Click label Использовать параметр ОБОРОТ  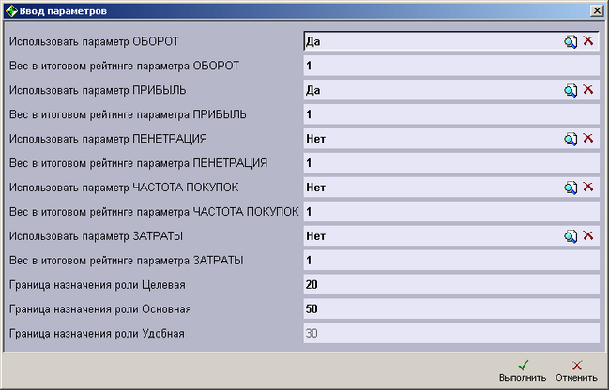tap(94, 41)
